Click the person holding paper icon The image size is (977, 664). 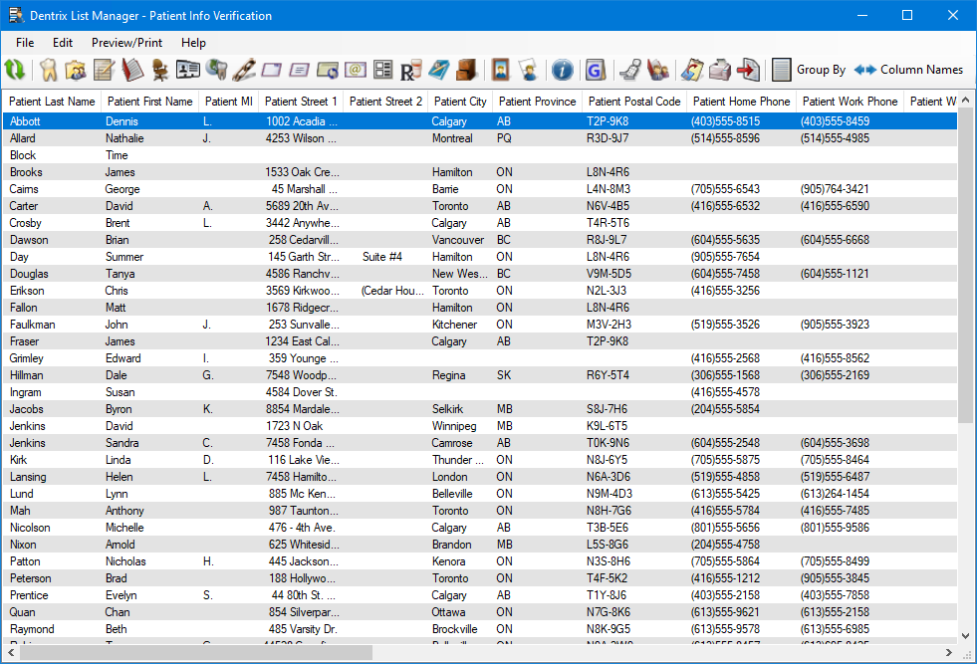coord(529,69)
